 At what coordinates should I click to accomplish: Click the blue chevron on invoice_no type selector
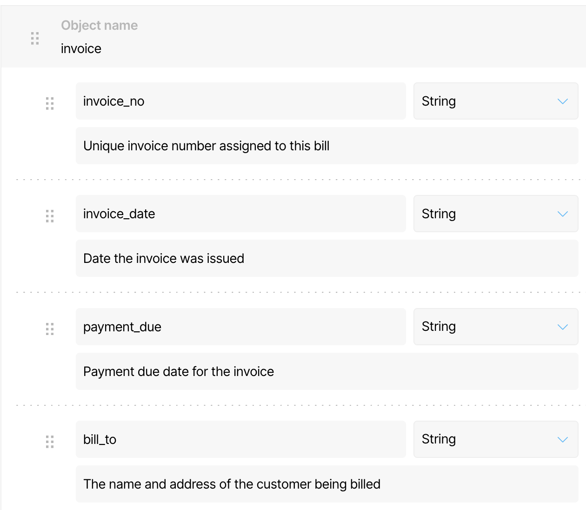click(562, 101)
